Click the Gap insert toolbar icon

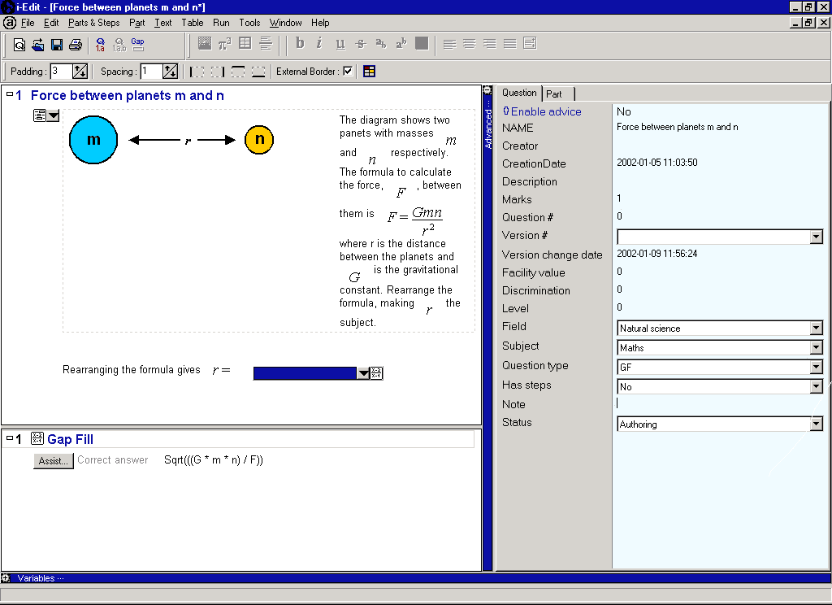[x=137, y=44]
